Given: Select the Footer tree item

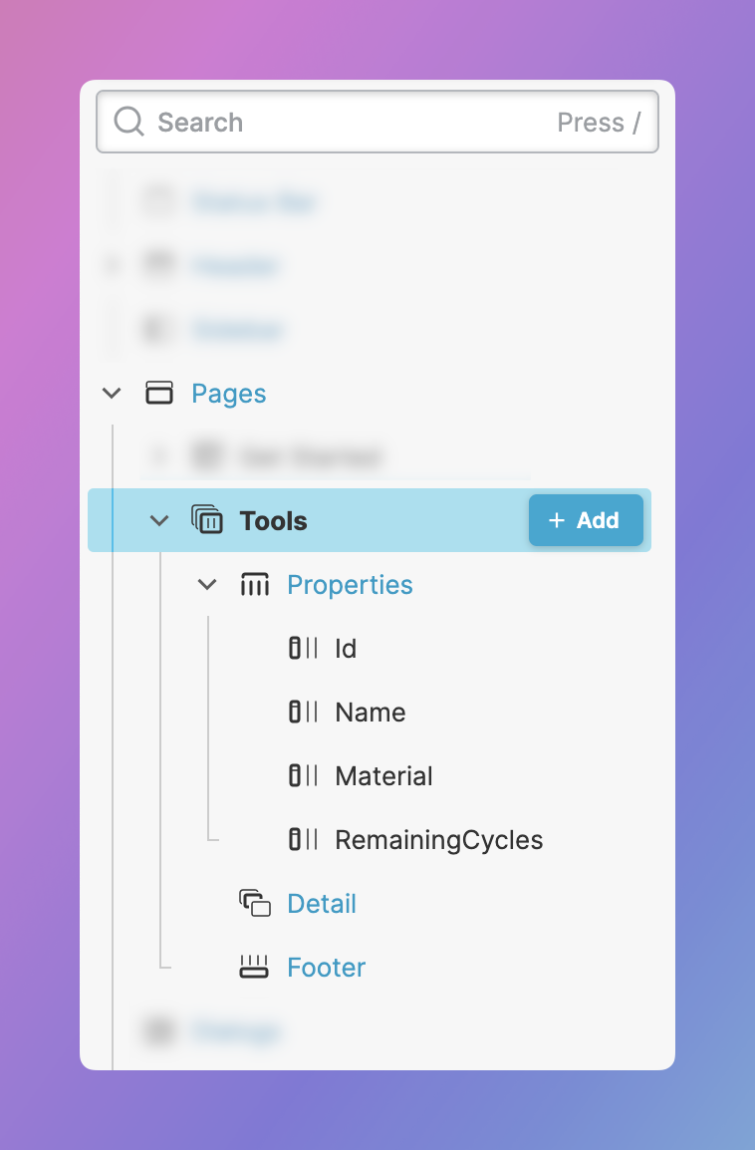Looking at the screenshot, I should 327,968.
